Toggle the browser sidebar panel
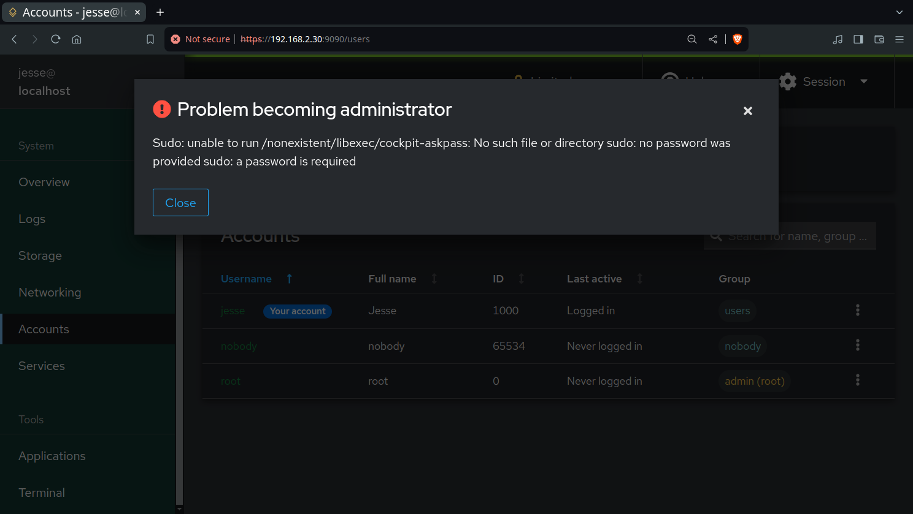The image size is (913, 514). pos(858,39)
